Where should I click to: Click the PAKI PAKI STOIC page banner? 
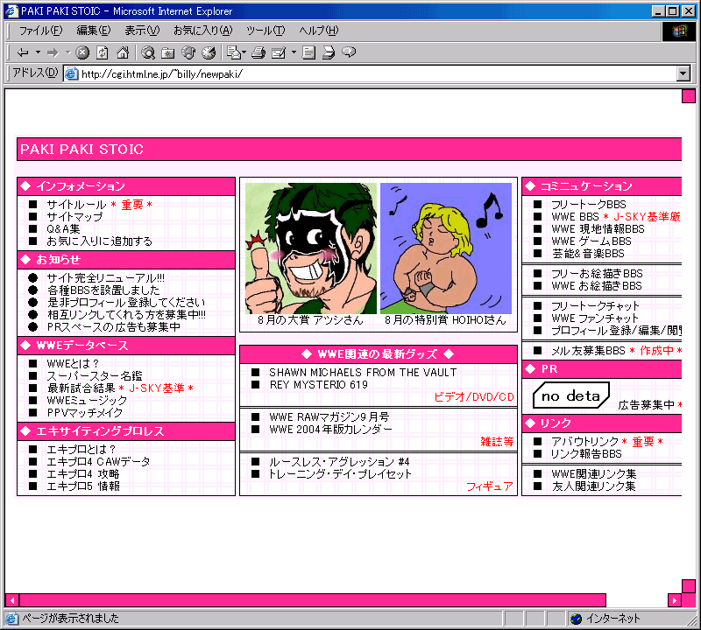click(349, 149)
